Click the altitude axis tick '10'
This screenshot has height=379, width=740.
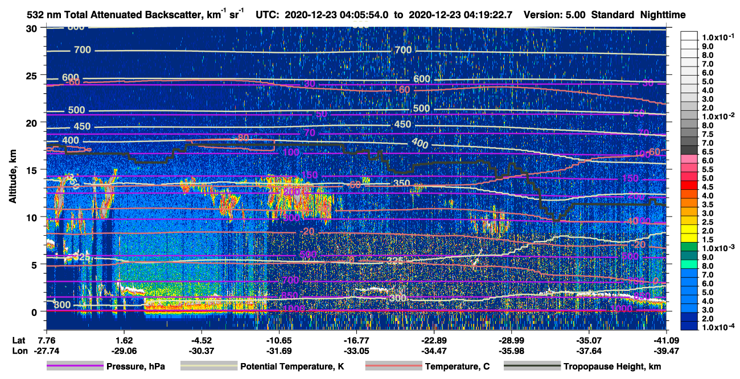[x=32, y=217]
